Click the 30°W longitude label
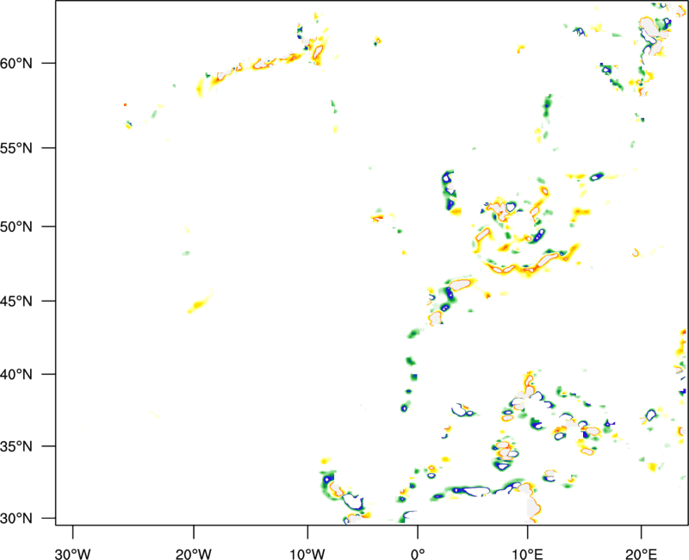Viewport: 689px width, 560px height. coord(72,554)
